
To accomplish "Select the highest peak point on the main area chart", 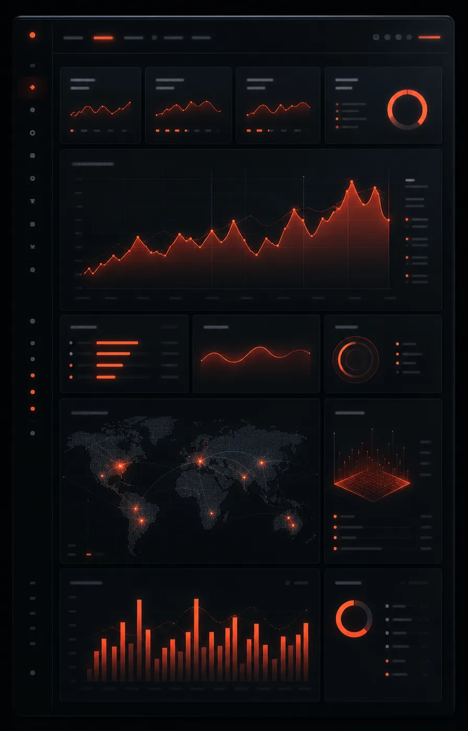I will click(352, 182).
